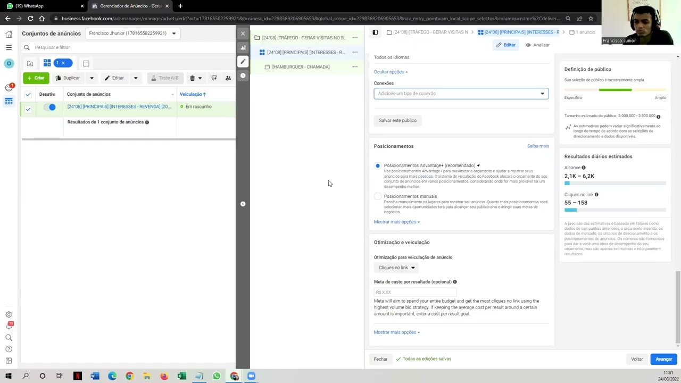
Task: Toggle the header select-all checkbox
Action: [x=28, y=94]
